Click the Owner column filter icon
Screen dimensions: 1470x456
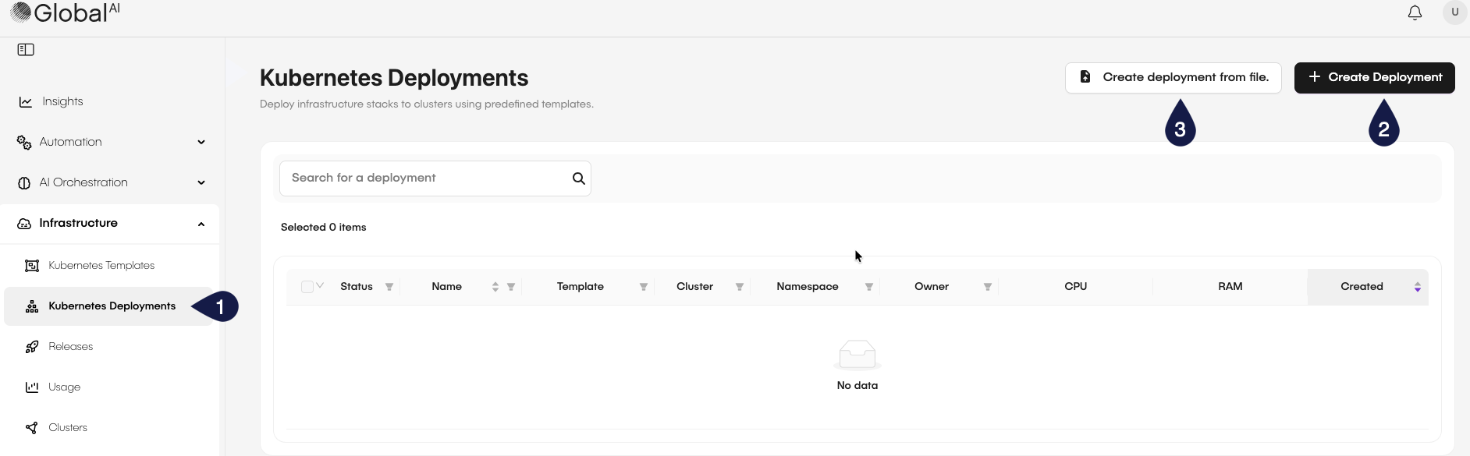(988, 287)
